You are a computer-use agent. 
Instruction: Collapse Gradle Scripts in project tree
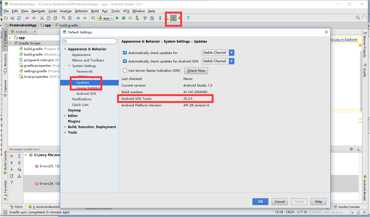pos(10,43)
